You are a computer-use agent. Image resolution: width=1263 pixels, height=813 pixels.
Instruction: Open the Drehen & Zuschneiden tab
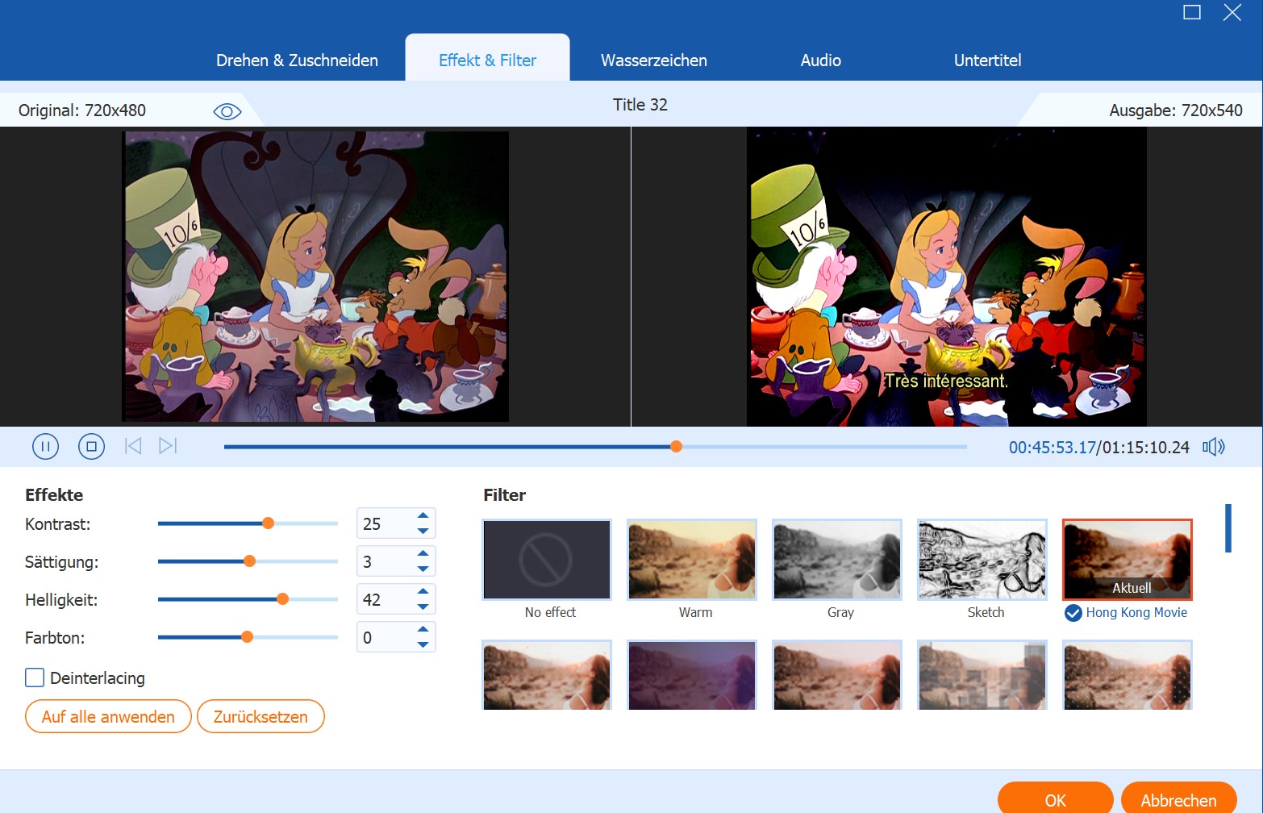tap(297, 60)
